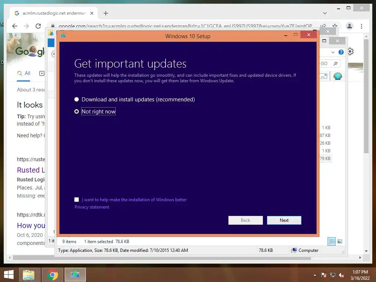Image resolution: width=376 pixels, height=282 pixels.
Task: Open Google Chrome from taskbar
Action: pyautogui.click(x=52, y=275)
